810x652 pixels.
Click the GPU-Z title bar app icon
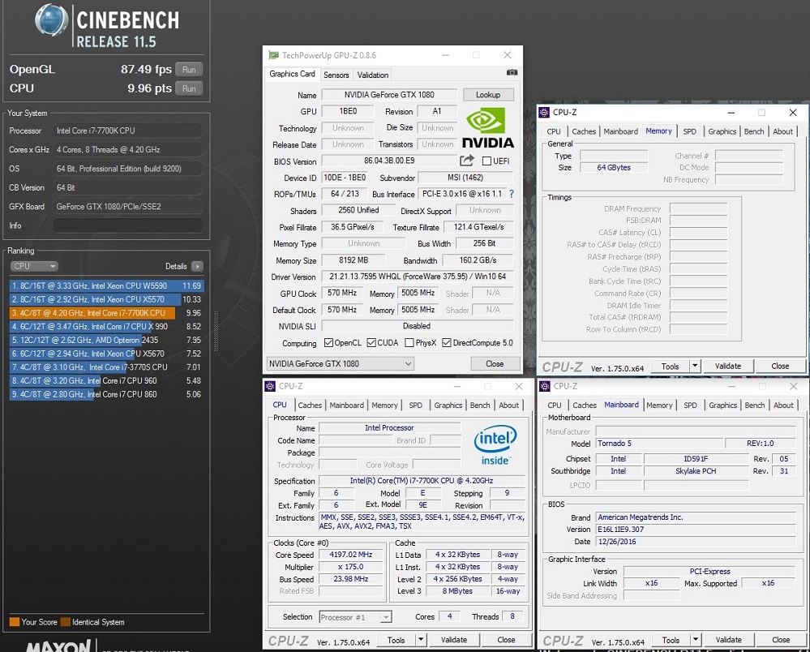[x=272, y=55]
